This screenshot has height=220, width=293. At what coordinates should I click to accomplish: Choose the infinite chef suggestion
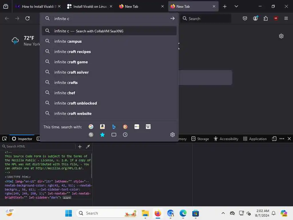pyautogui.click(x=109, y=93)
